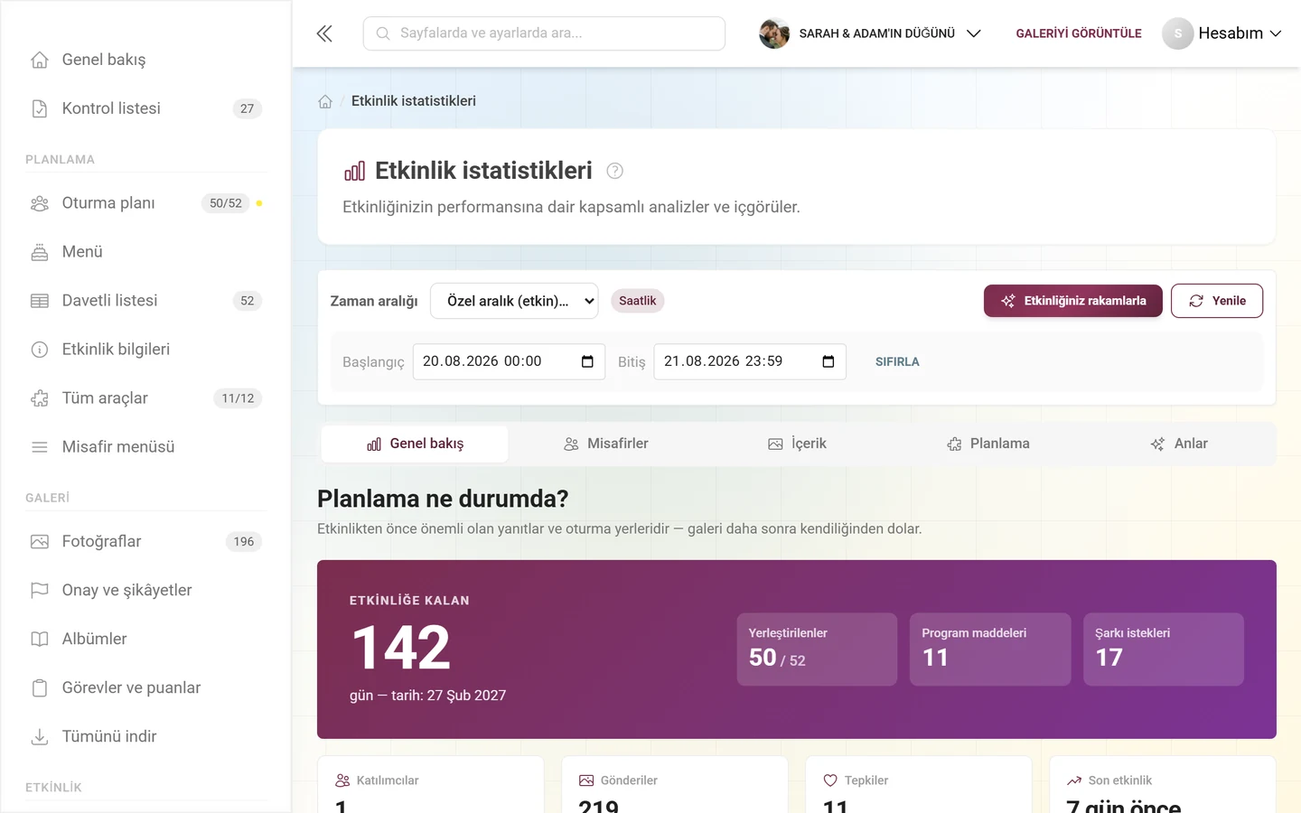The image size is (1301, 813).
Task: Open help question mark beside Etkinlik istatistikleri
Action: coord(615,171)
